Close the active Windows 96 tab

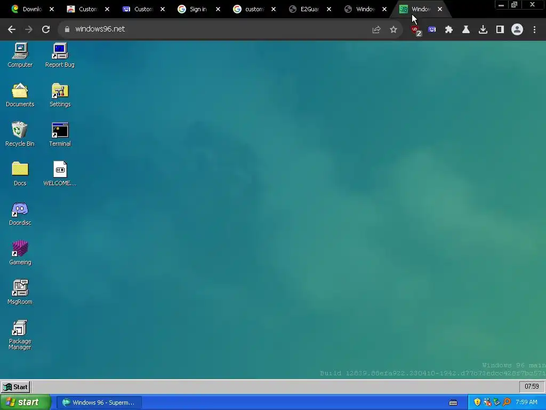click(440, 9)
